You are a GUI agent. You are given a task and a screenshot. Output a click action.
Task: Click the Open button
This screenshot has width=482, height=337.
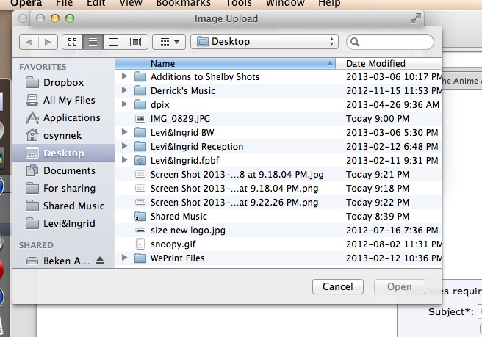coord(400,286)
